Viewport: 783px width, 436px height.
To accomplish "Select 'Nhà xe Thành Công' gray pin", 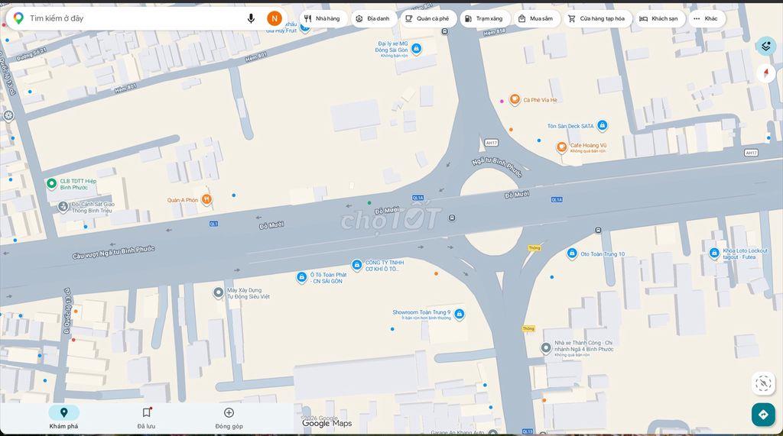I will point(546,347).
